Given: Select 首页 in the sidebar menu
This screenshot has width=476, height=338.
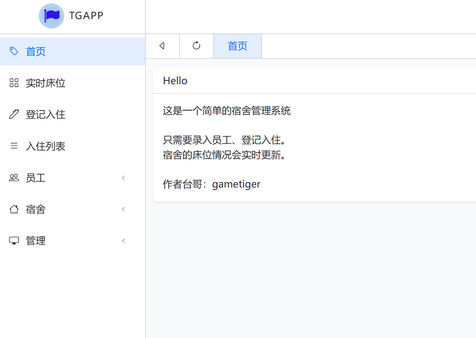Looking at the screenshot, I should [x=72, y=51].
